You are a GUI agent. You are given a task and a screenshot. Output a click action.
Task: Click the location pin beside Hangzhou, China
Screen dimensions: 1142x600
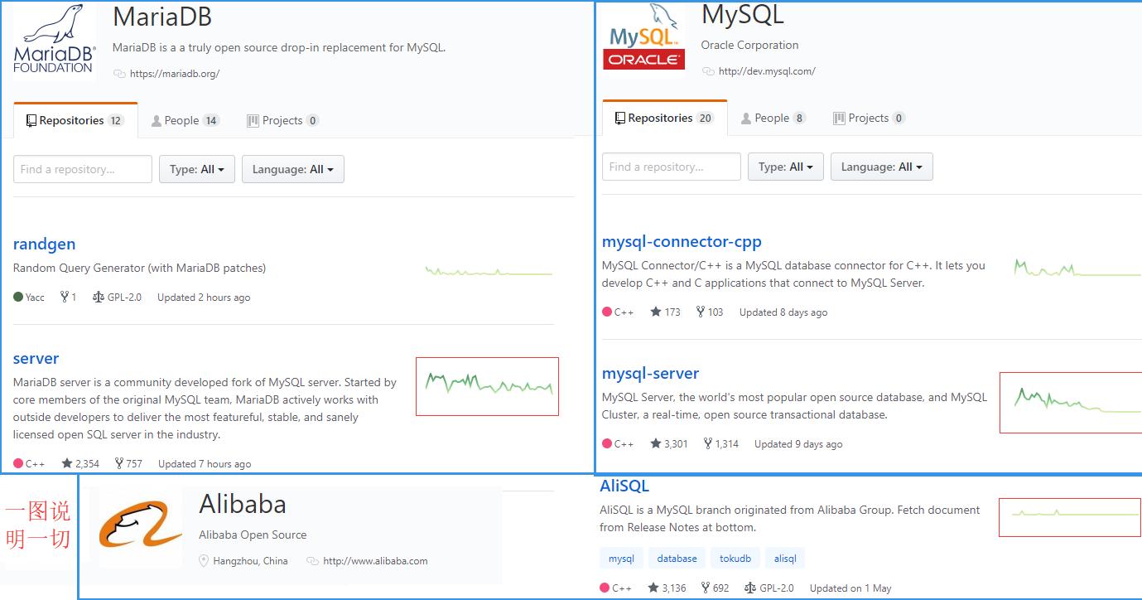pyautogui.click(x=204, y=561)
